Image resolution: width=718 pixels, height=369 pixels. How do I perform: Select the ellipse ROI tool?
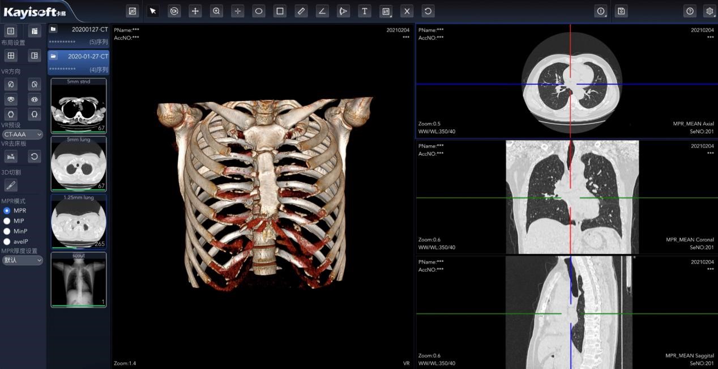coord(259,11)
